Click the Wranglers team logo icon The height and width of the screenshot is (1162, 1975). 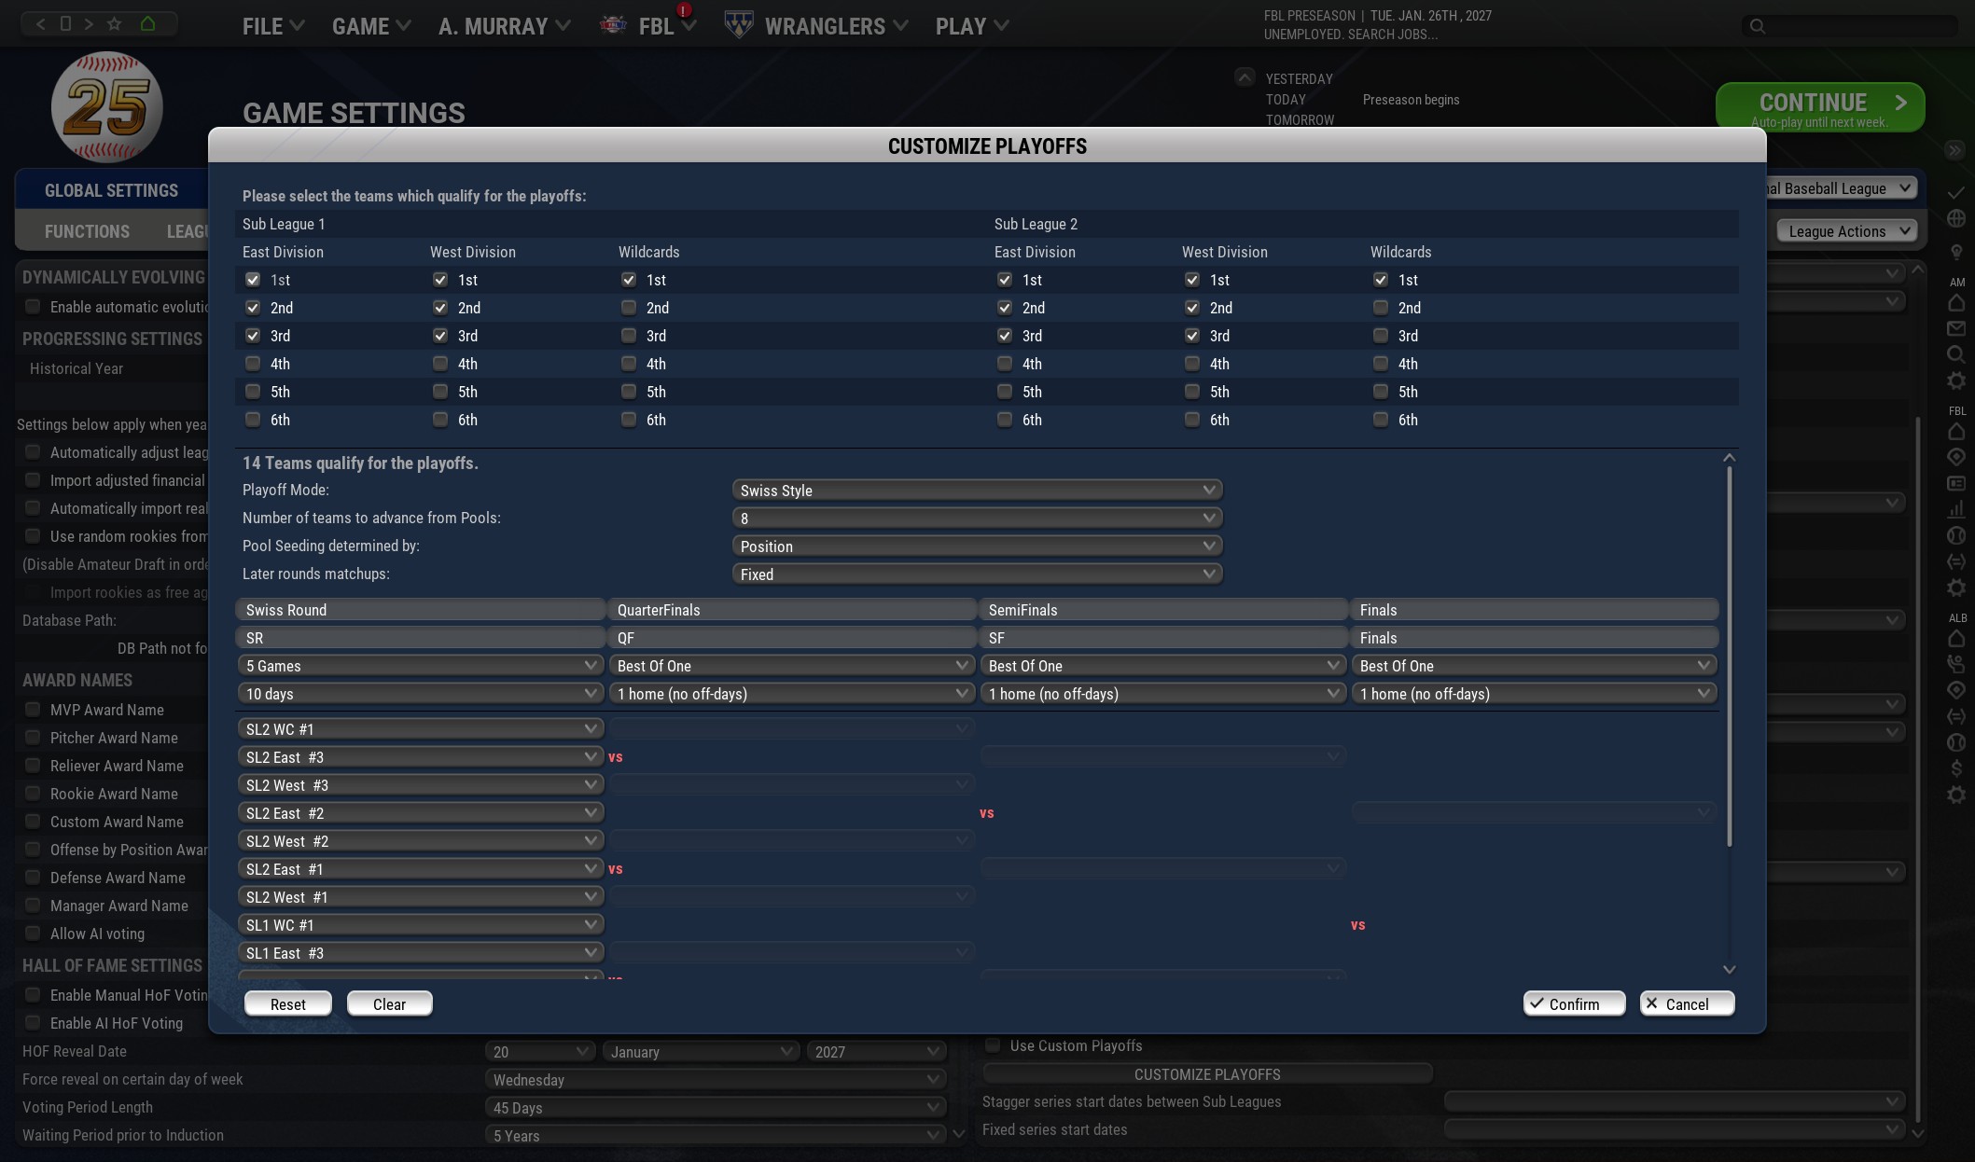(x=738, y=25)
